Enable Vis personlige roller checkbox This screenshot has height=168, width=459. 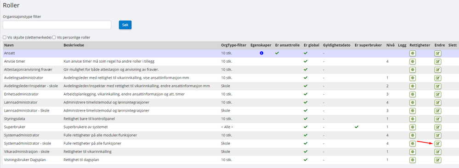coord(54,38)
